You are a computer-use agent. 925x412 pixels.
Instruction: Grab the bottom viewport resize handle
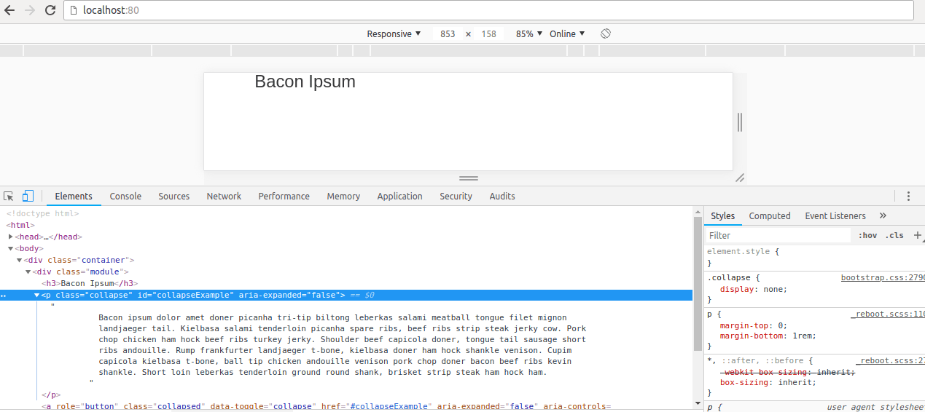tap(469, 178)
